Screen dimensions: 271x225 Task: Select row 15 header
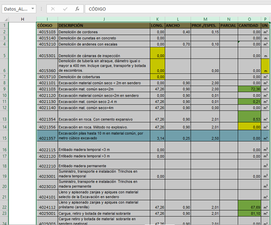point(5,138)
